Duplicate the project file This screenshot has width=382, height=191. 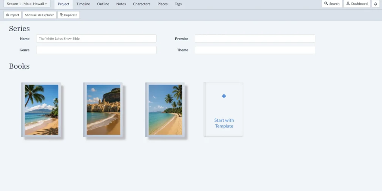pos(69,15)
